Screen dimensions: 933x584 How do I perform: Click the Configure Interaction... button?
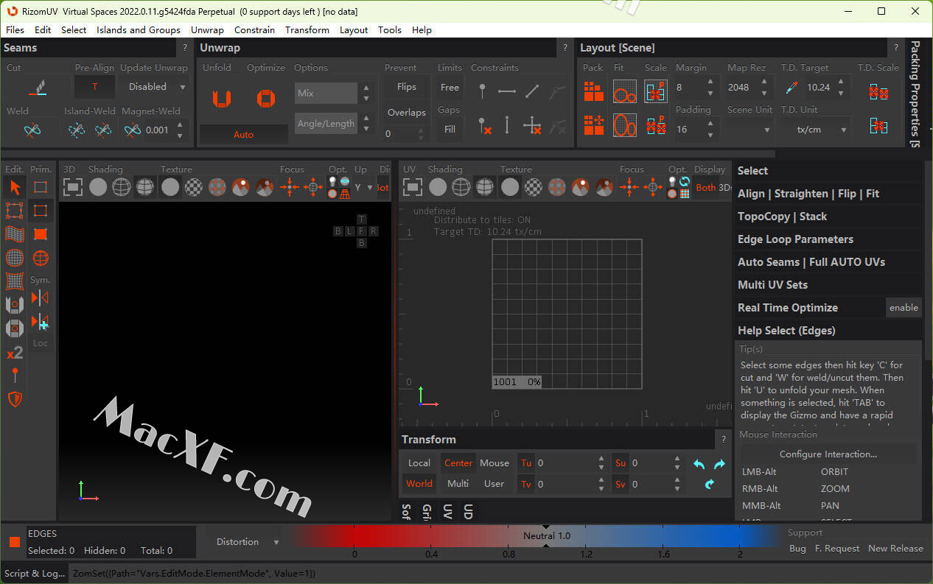pyautogui.click(x=828, y=454)
